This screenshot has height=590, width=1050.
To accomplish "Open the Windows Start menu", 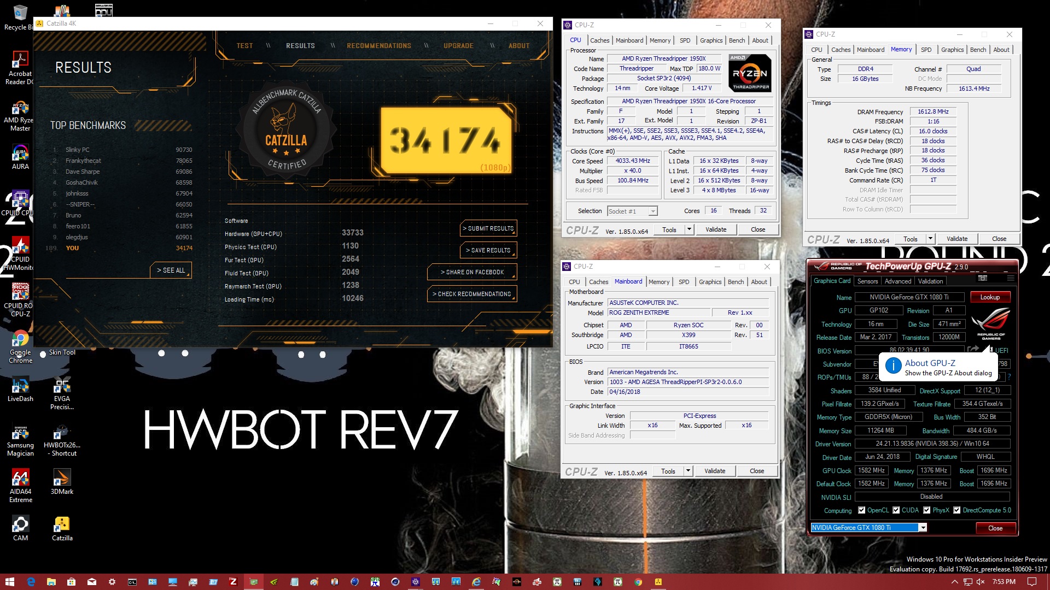I will 10,582.
